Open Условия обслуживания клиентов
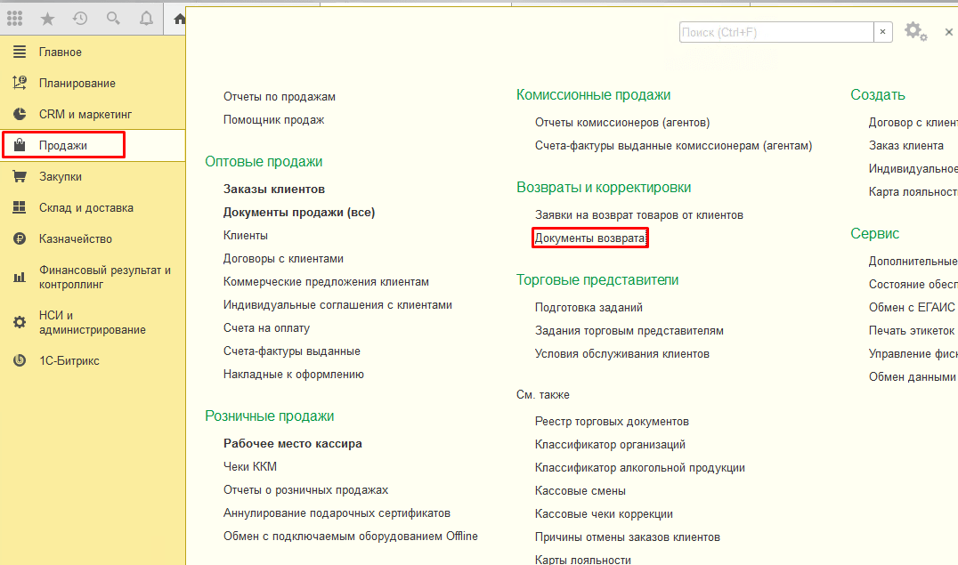The image size is (958, 565). pos(622,353)
